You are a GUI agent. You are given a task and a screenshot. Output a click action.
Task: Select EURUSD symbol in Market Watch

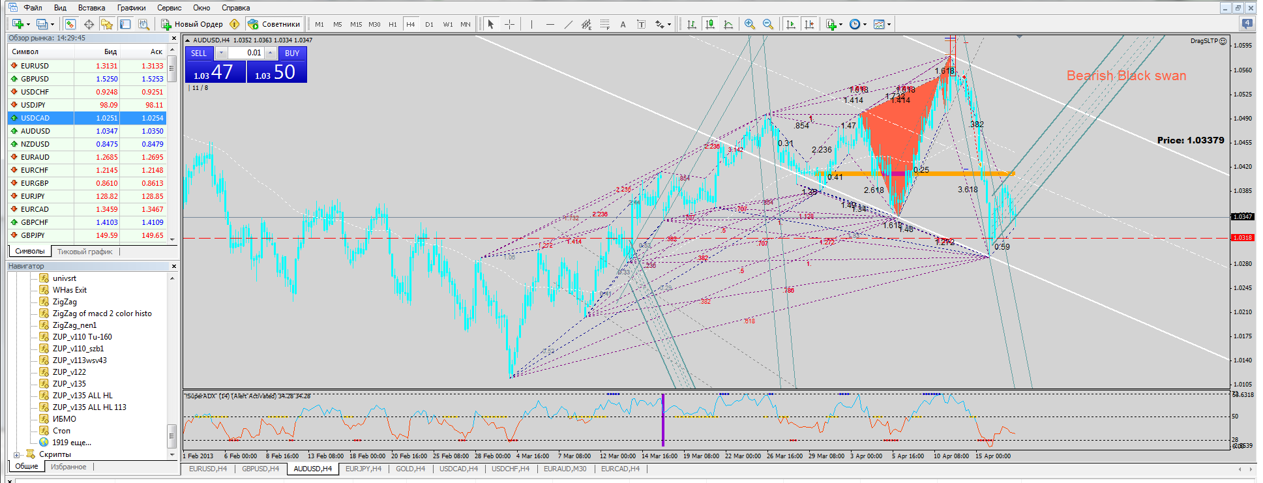tap(35, 66)
